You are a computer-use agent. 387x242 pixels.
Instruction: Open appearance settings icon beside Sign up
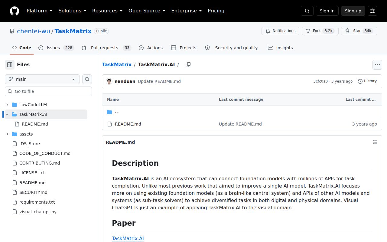click(372, 11)
